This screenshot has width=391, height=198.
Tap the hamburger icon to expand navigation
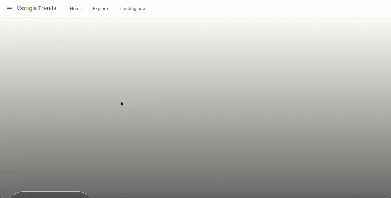9,9
